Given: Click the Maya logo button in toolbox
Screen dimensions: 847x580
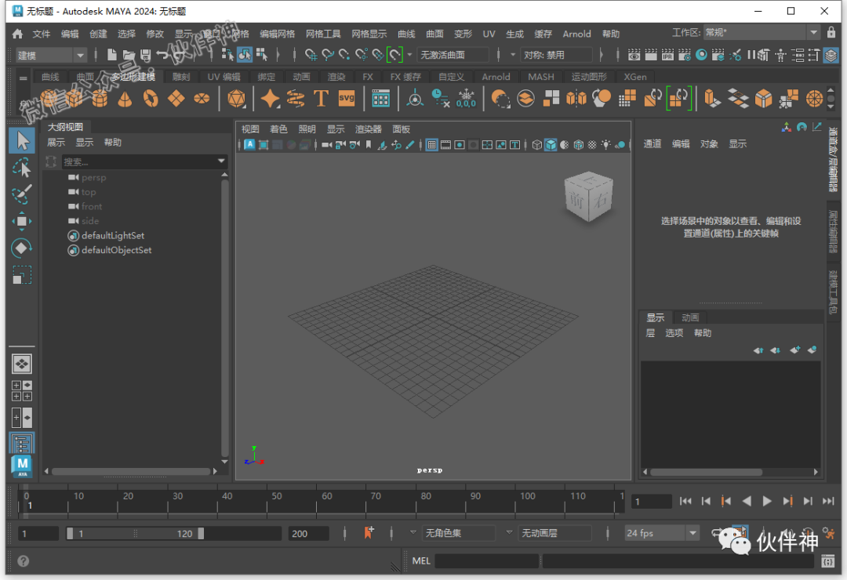Looking at the screenshot, I should pyautogui.click(x=22, y=466).
